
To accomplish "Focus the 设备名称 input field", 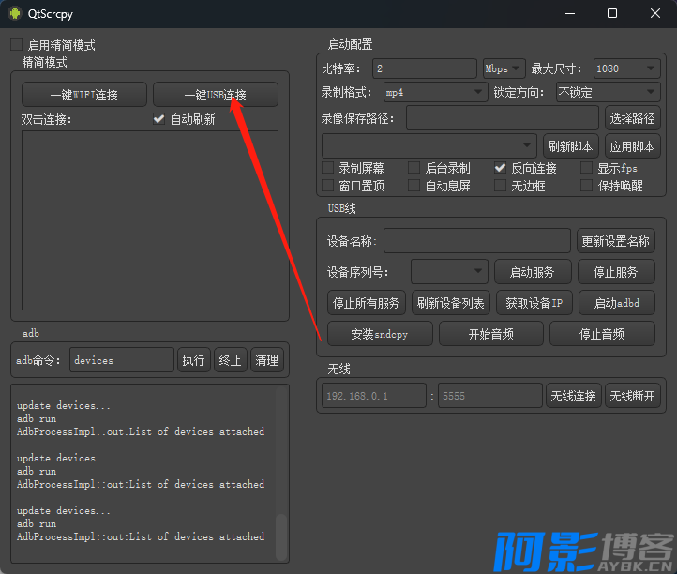I will (477, 240).
